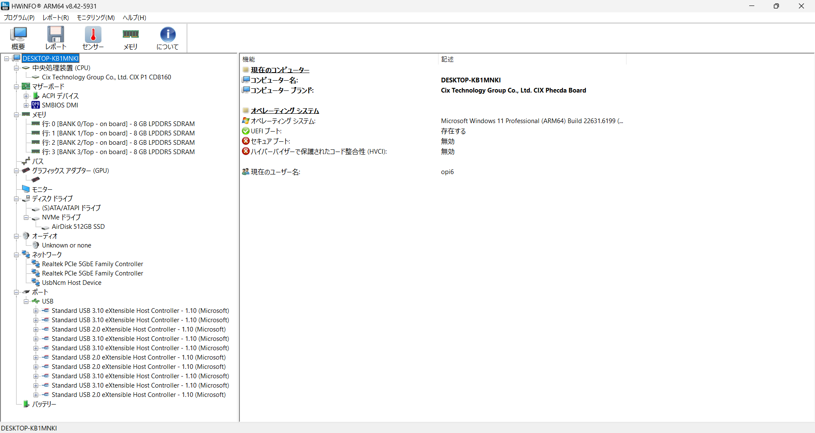
Task: Click the 記述 column header
Action: (447, 59)
